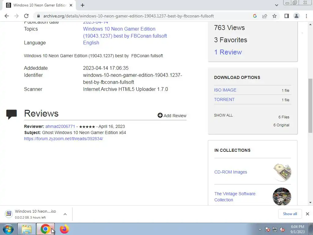Viewport: 313px width, 235px height.
Task: Click the 6 Files text
Action: [284, 117]
